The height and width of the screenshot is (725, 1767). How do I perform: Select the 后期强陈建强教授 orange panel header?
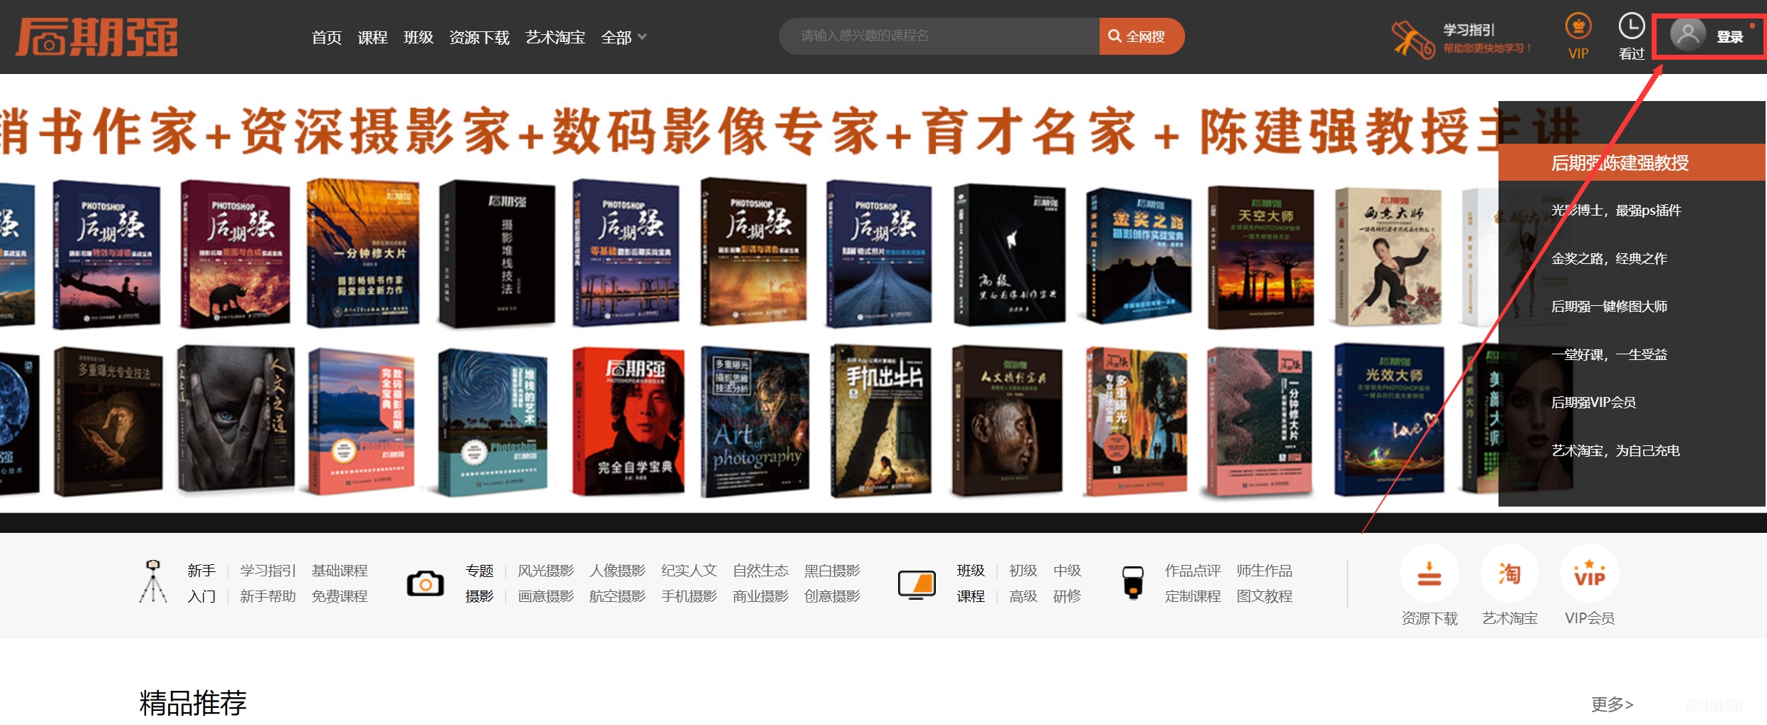[1632, 162]
